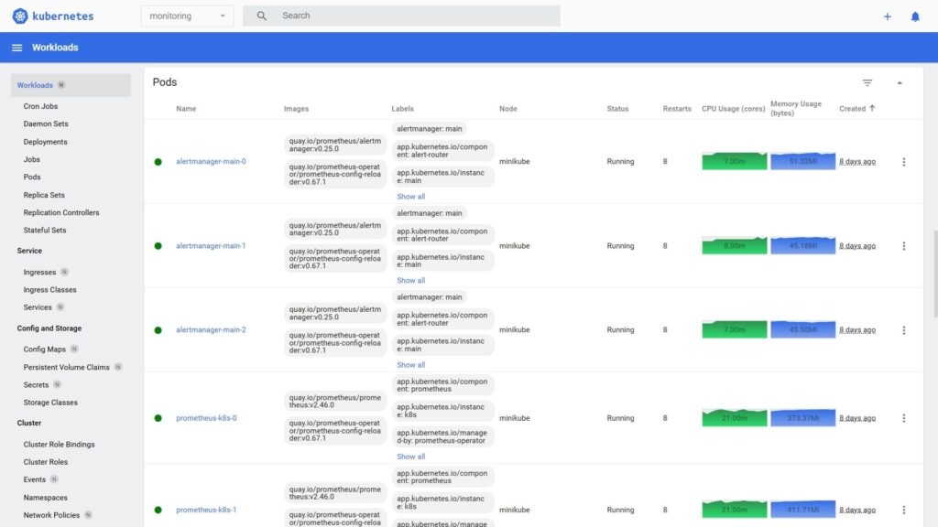Click the namespaced badge next to Events
Screen dimensions: 938x527
click(x=54, y=479)
